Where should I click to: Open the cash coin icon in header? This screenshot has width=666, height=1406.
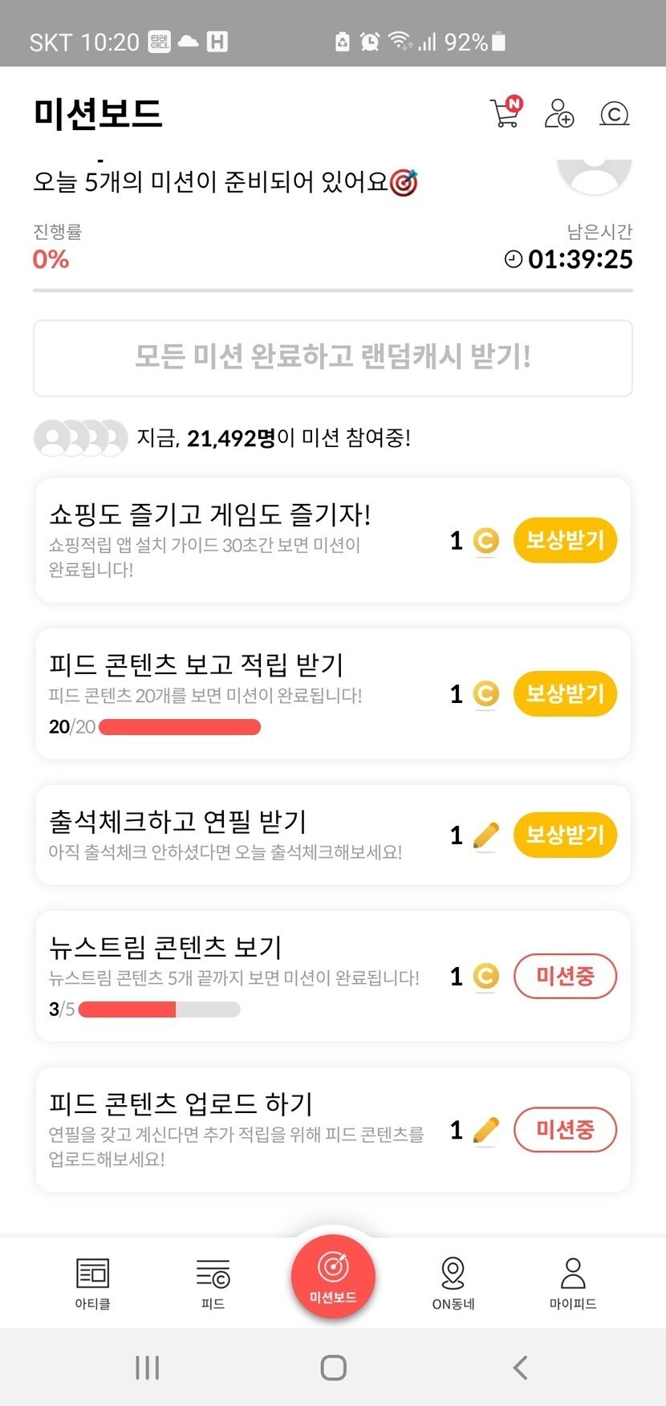click(614, 114)
